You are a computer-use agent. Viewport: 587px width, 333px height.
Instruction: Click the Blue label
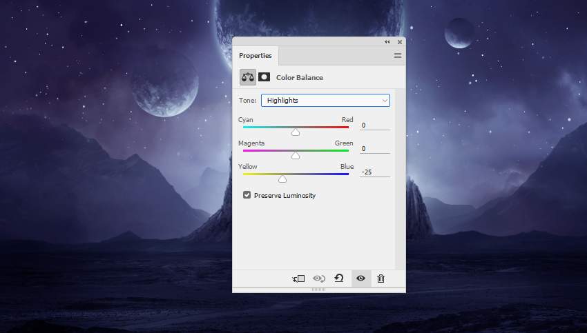tap(347, 166)
